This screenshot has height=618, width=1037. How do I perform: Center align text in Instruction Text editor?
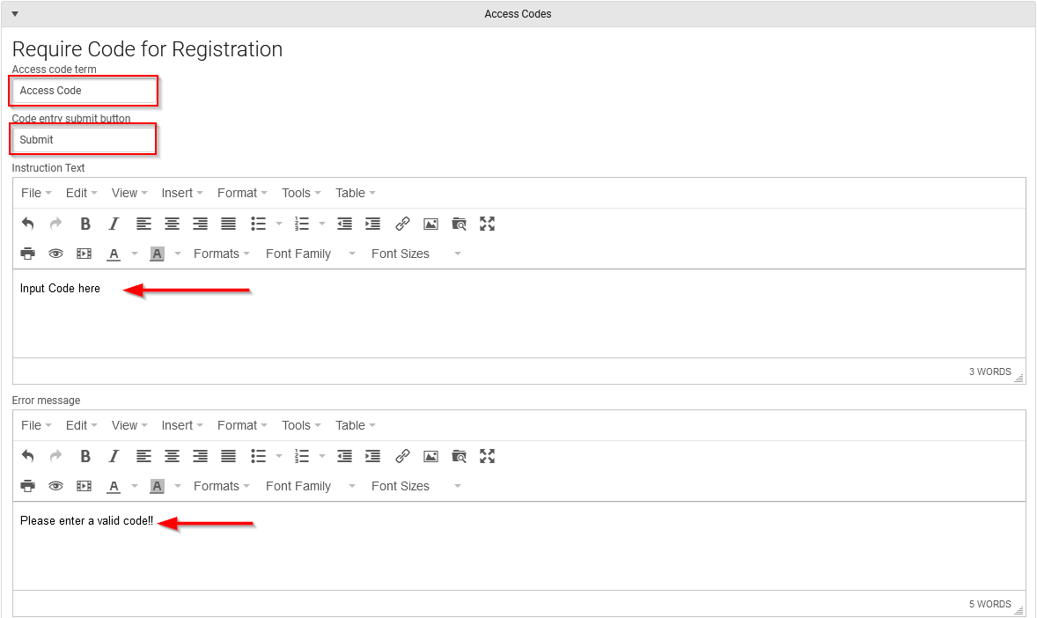pyautogui.click(x=172, y=224)
